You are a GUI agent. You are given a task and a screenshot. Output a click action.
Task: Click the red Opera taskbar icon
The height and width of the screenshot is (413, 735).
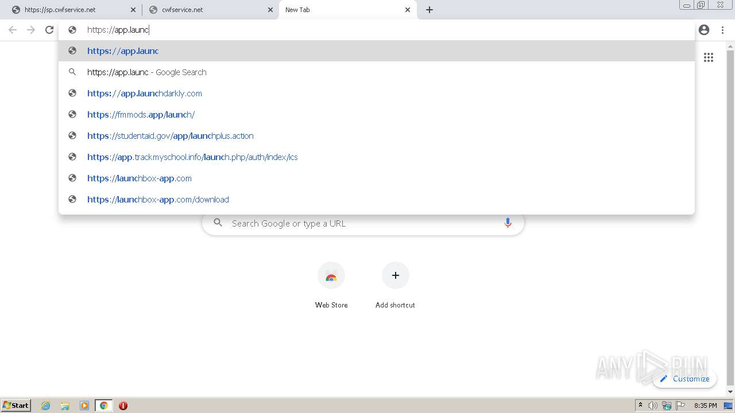(x=123, y=406)
